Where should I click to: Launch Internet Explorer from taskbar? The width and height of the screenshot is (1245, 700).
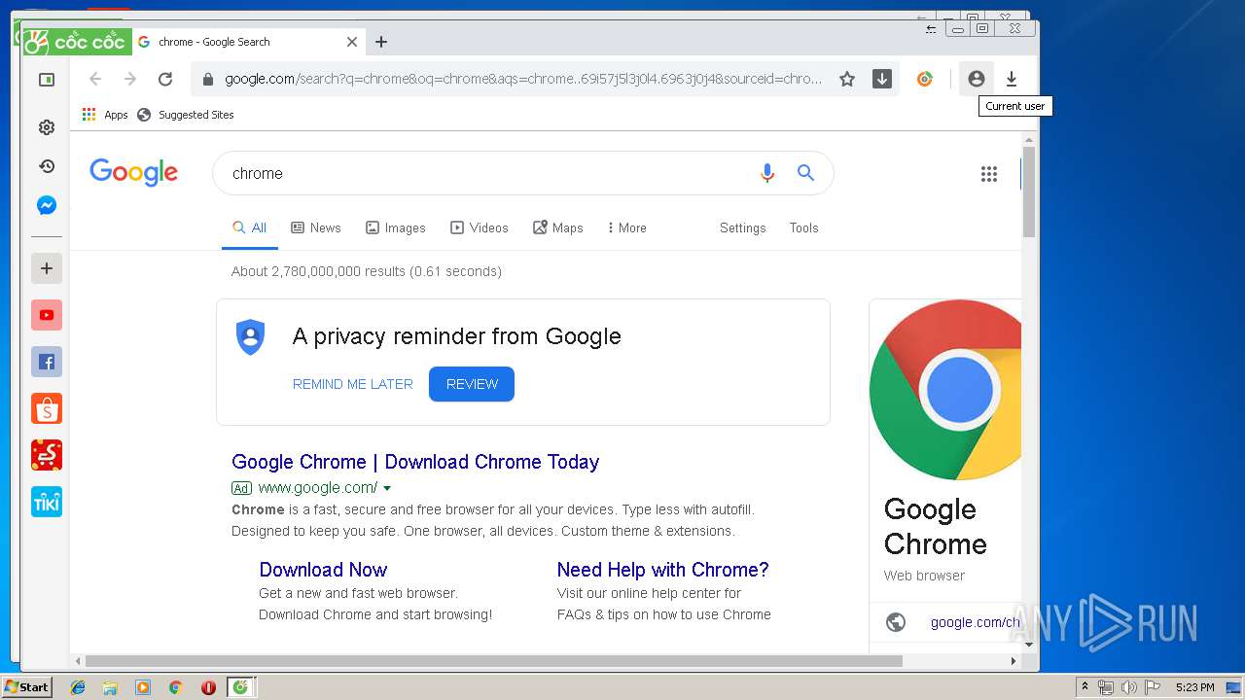click(78, 687)
